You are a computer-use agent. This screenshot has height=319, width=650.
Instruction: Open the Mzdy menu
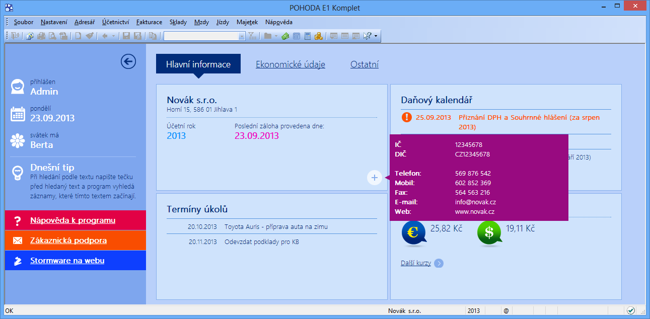[x=201, y=22]
